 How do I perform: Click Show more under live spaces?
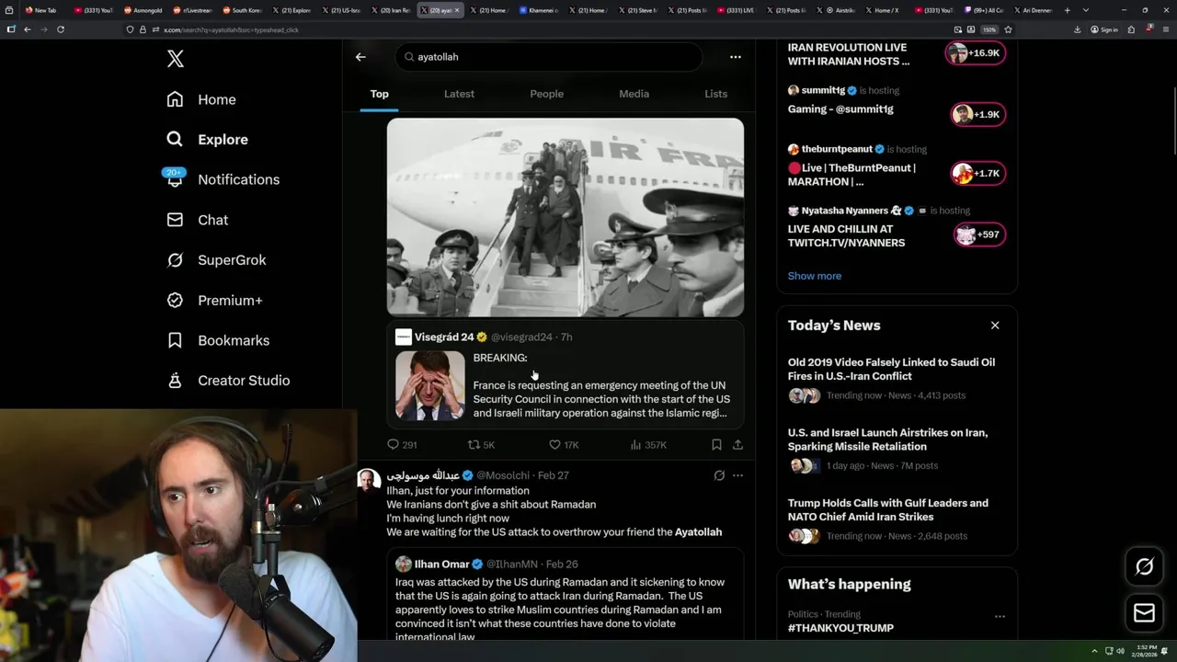coord(814,276)
